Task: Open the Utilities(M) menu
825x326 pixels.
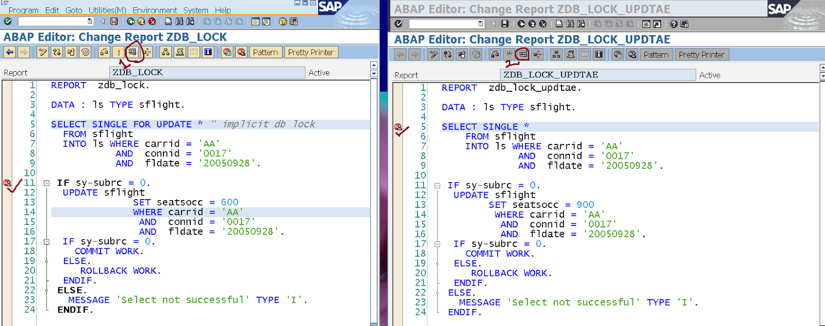Action: (x=107, y=10)
